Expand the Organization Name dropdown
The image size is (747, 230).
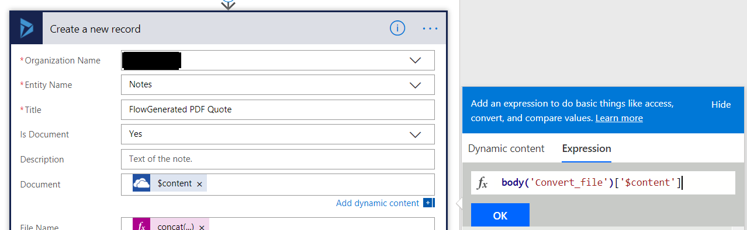coord(415,61)
